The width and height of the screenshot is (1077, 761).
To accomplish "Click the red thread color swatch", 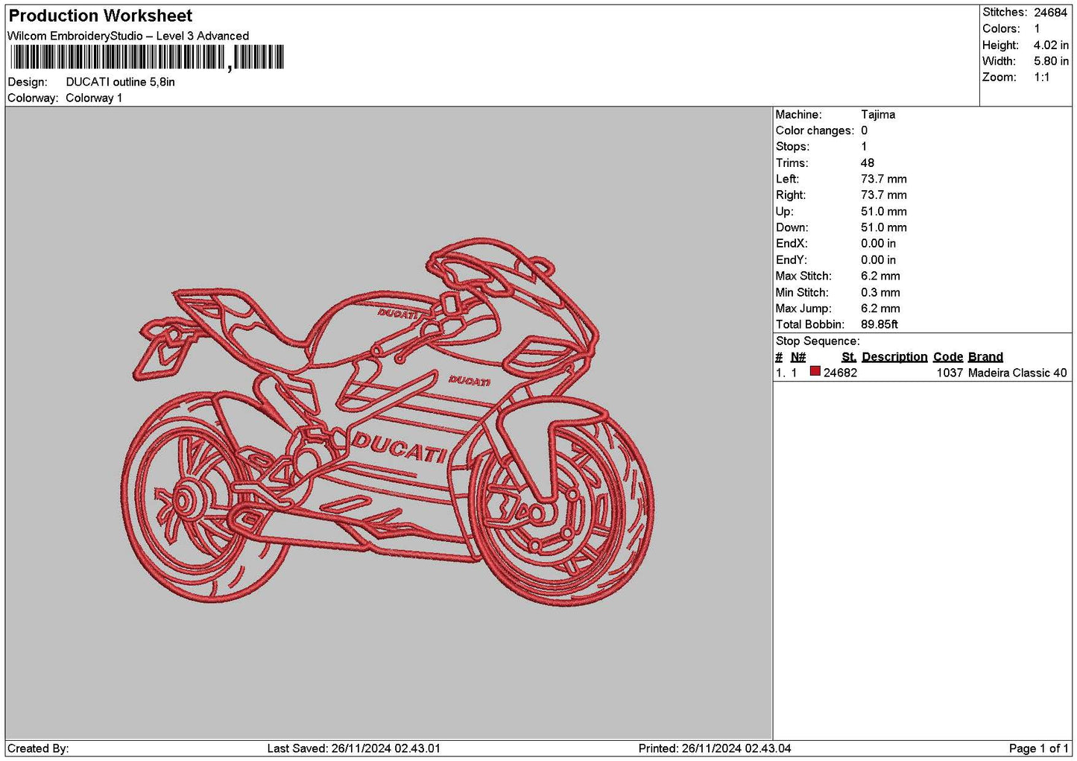I will coord(815,371).
